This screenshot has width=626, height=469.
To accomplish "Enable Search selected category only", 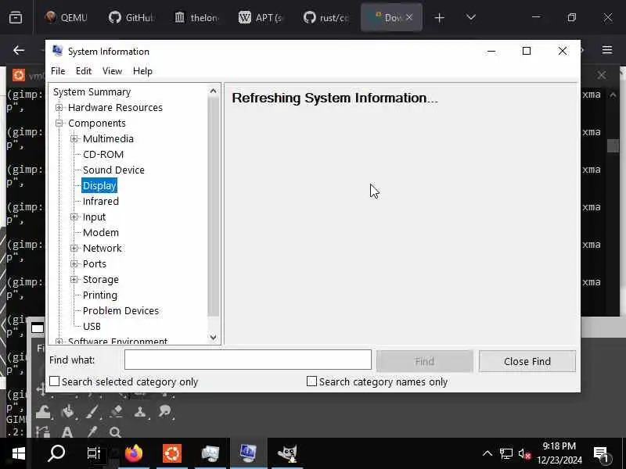I will point(54,381).
